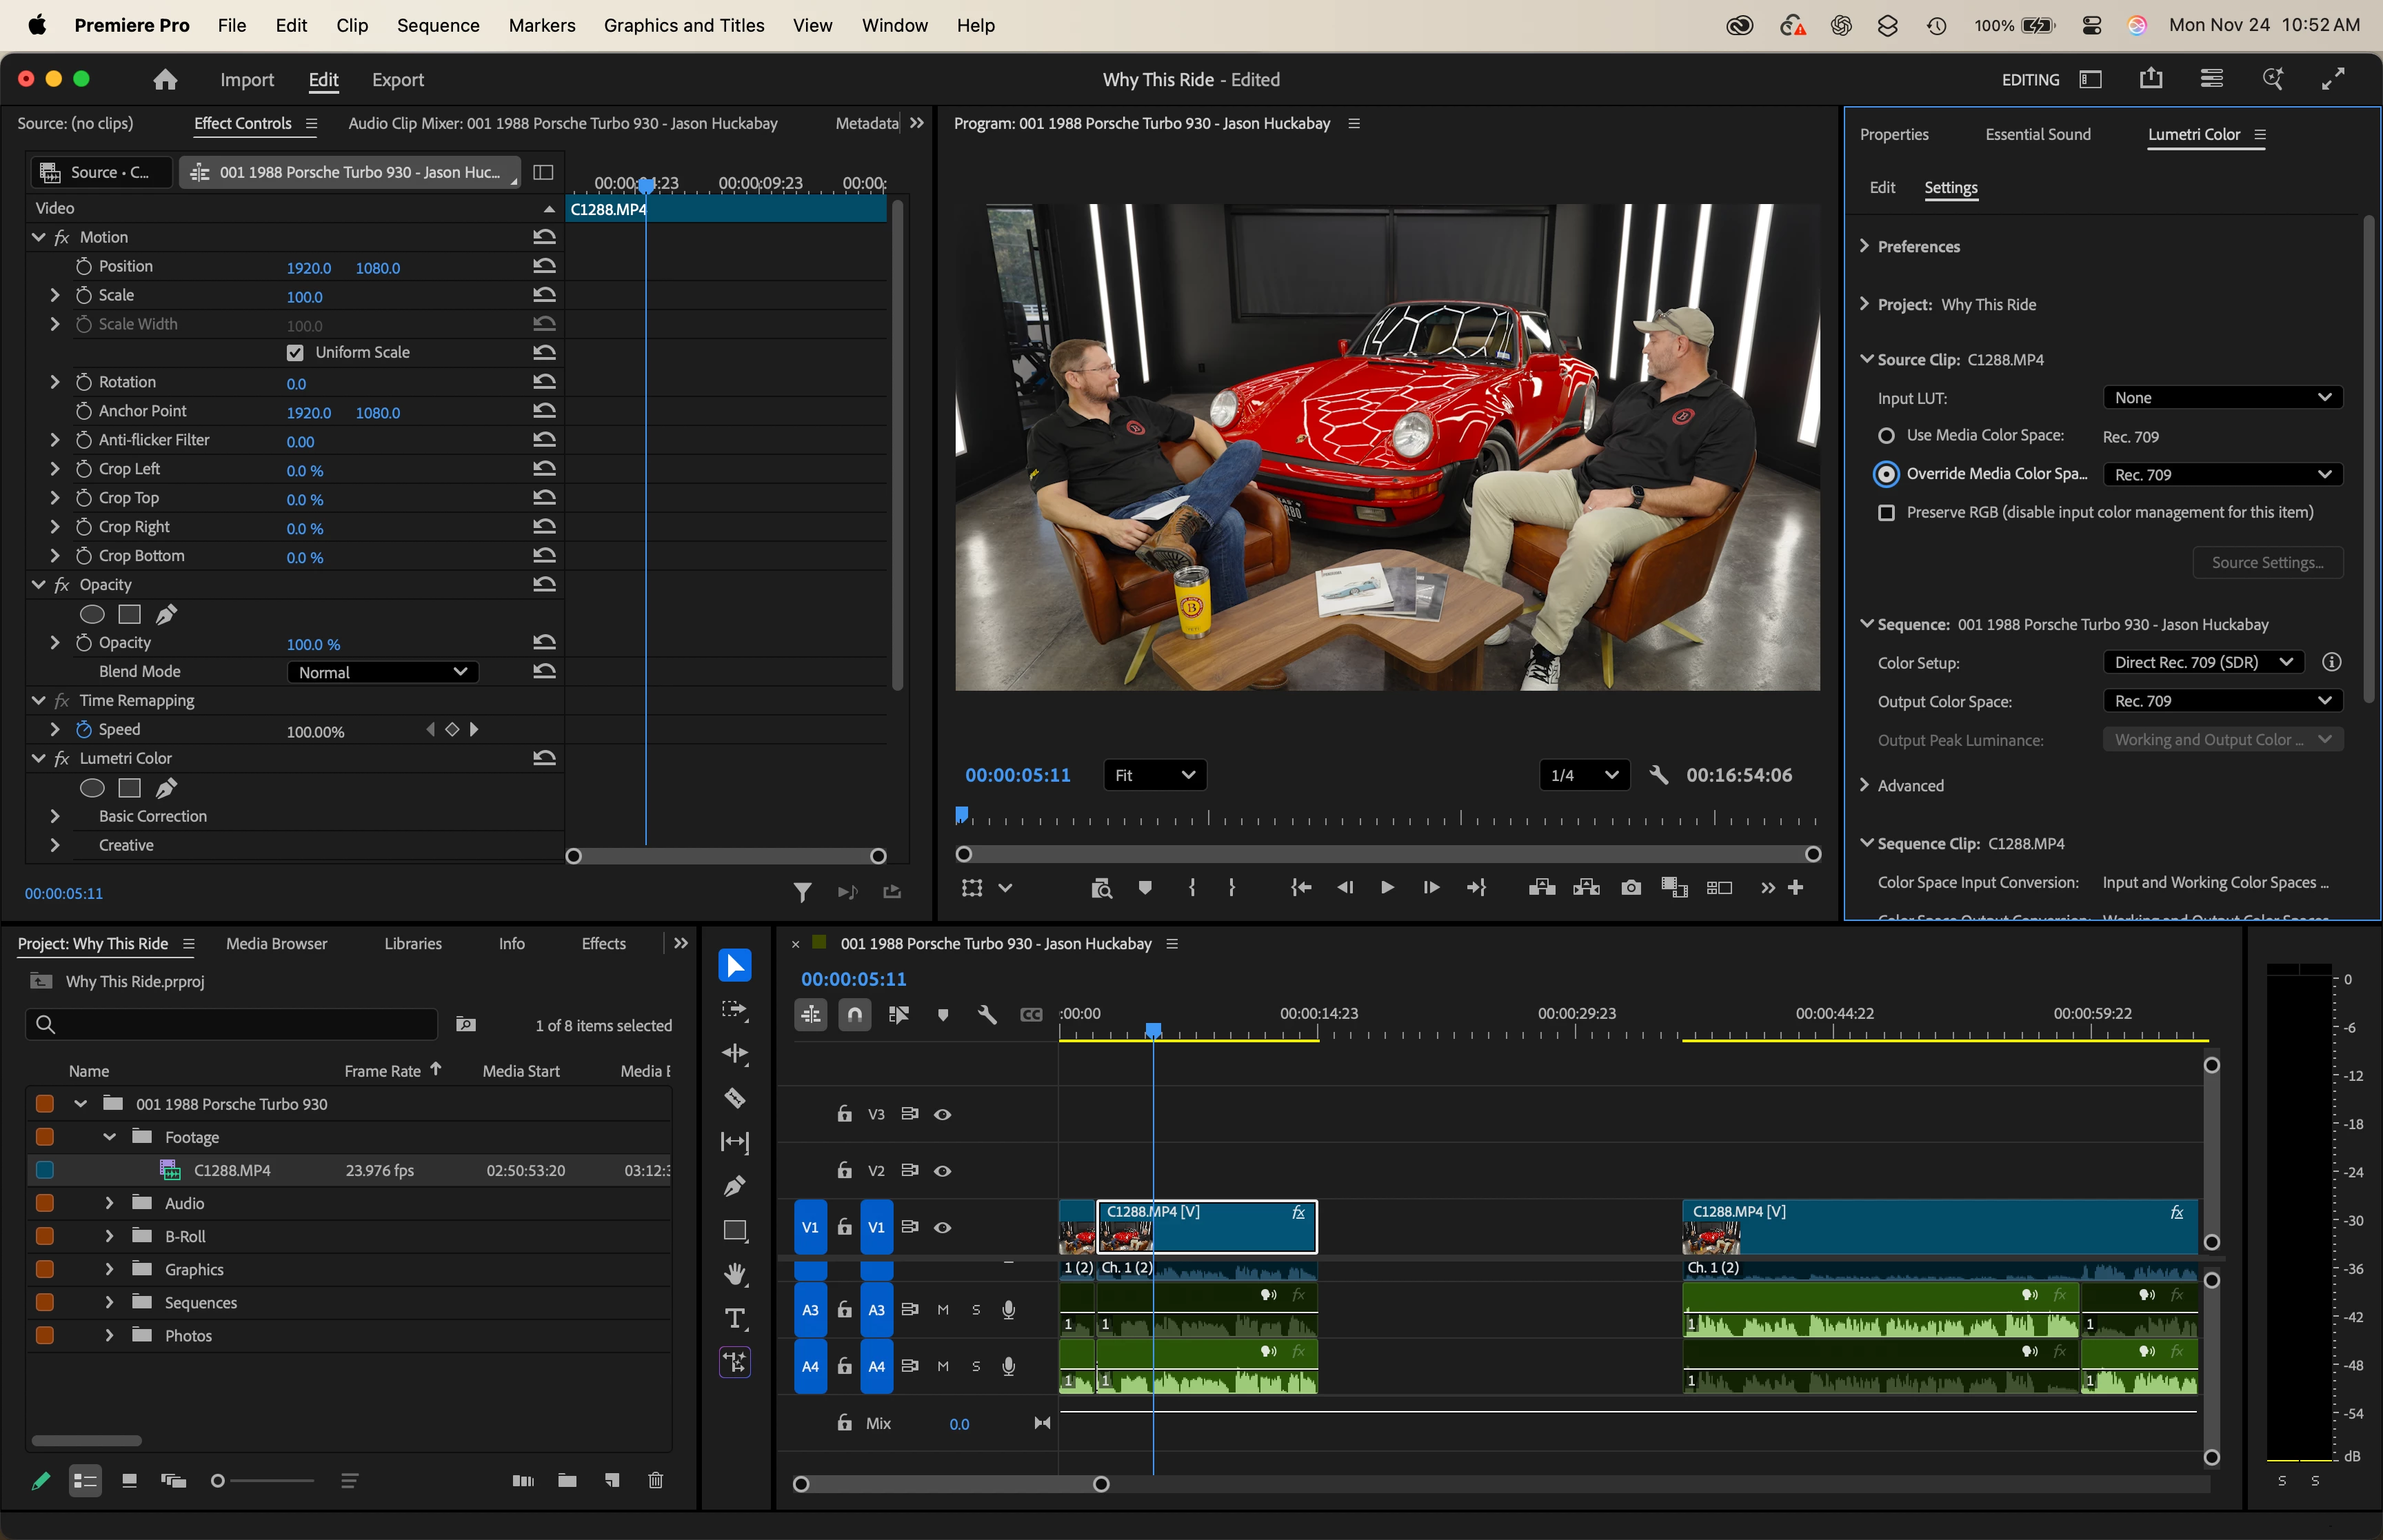The width and height of the screenshot is (2383, 1540).
Task: Click Export Frame camera icon
Action: coord(1631,888)
